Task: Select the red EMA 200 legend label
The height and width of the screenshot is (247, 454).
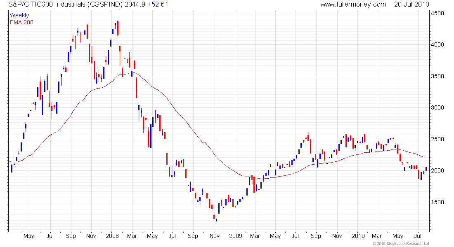Action: pos(22,22)
